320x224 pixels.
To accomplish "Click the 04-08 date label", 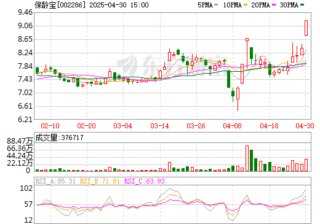I will tap(233, 126).
